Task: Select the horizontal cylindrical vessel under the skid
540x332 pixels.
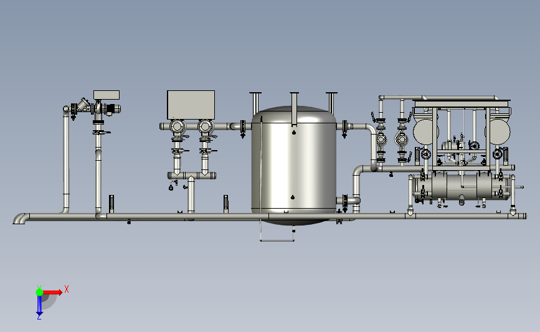Action: tap(463, 186)
